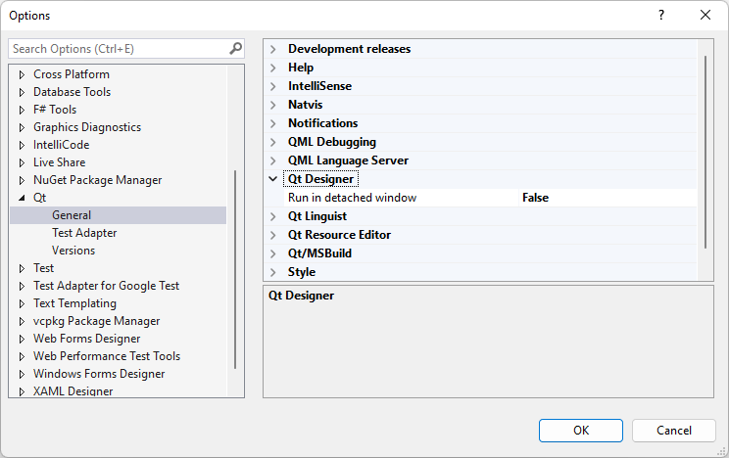Open the Test Adapter page
729x458 pixels.
[x=84, y=233]
